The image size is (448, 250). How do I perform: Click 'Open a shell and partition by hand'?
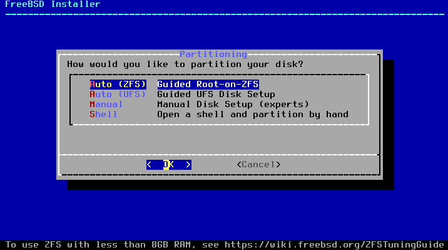tap(253, 115)
